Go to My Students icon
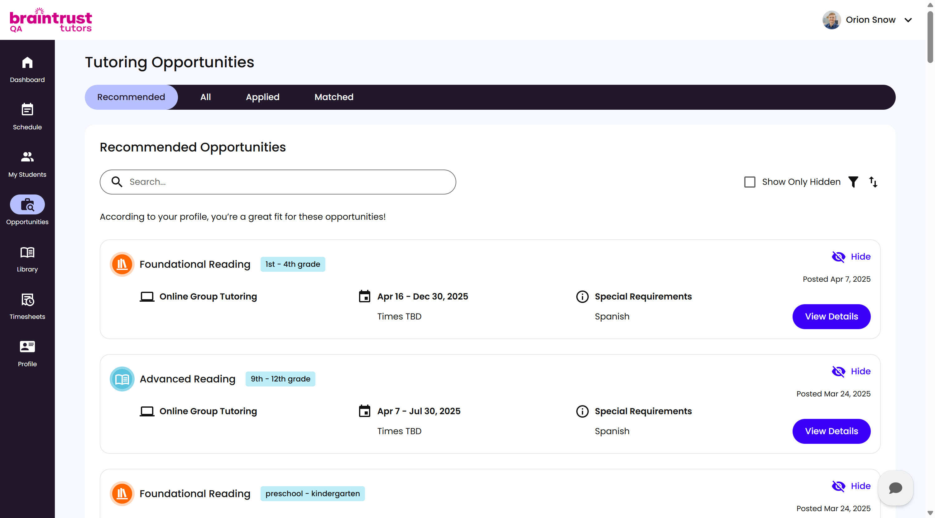 click(x=27, y=157)
